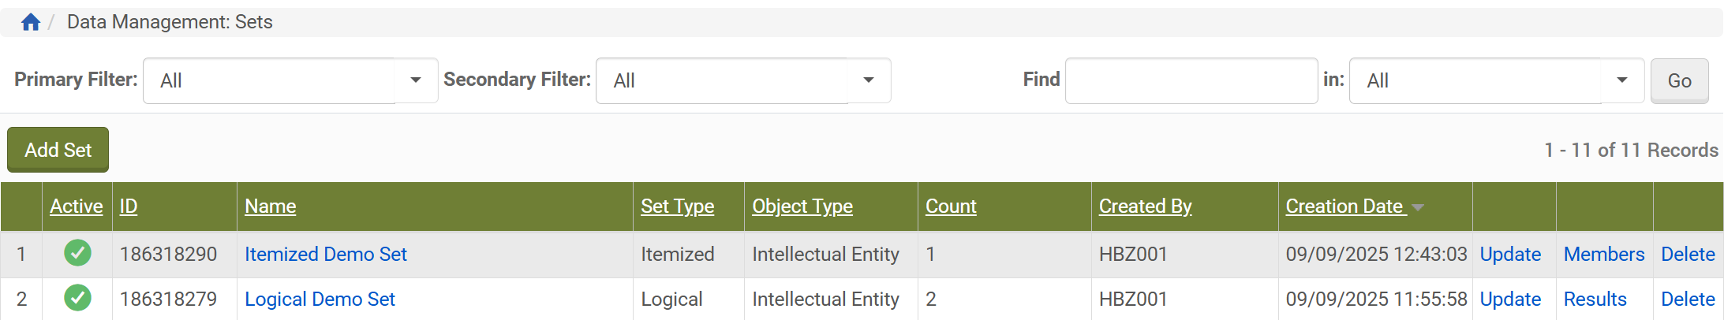Click the Find text field

[x=1191, y=80]
